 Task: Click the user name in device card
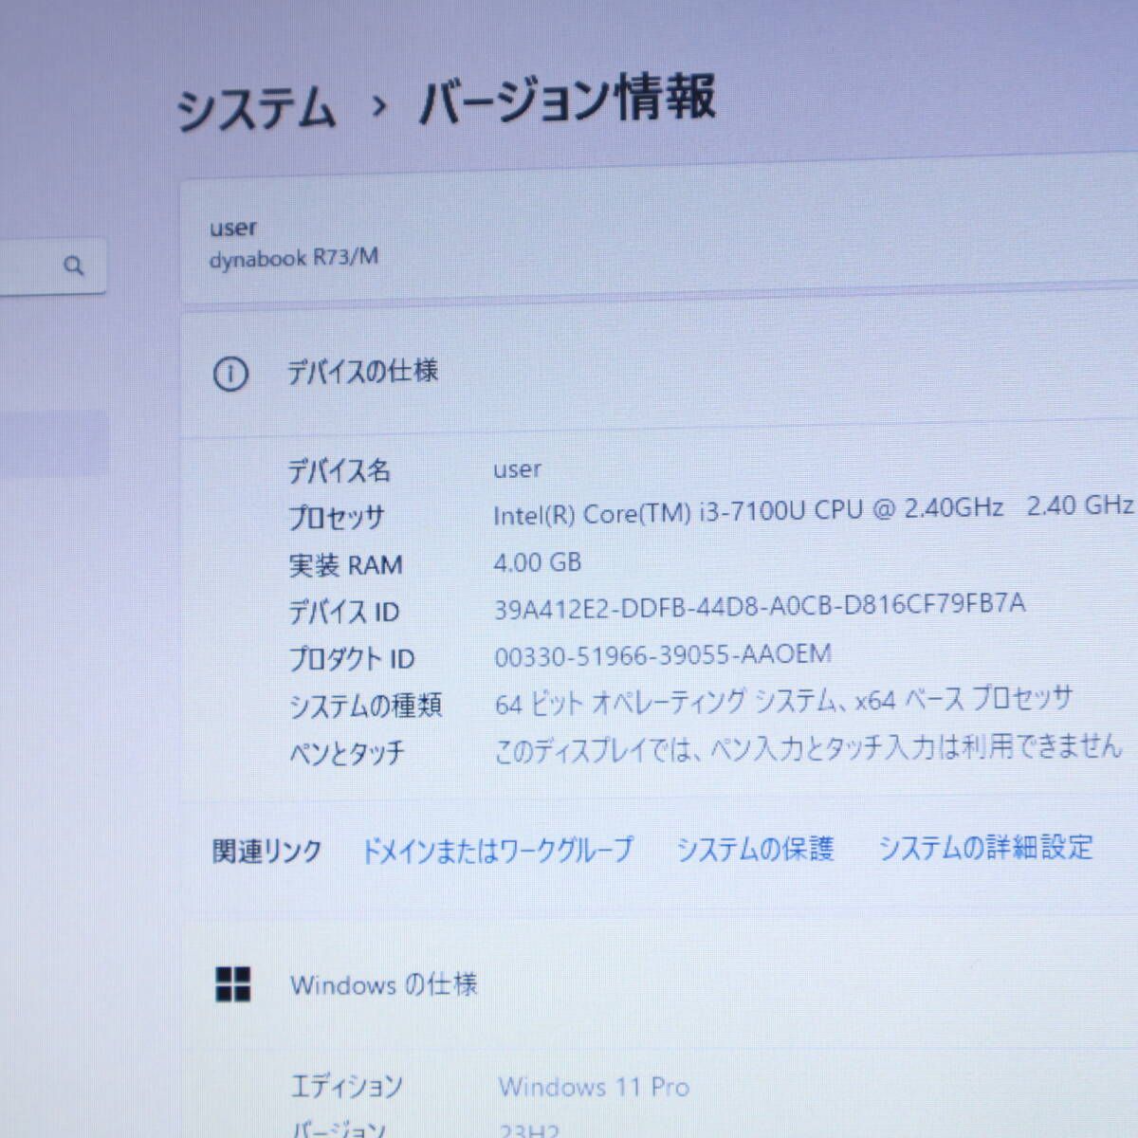(x=233, y=228)
